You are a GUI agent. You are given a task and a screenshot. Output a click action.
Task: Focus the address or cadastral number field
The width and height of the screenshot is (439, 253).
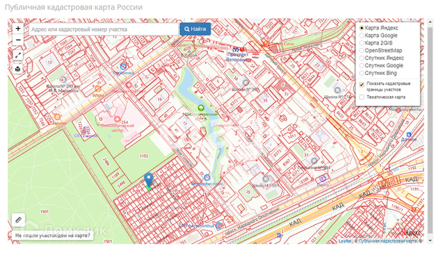click(x=103, y=29)
